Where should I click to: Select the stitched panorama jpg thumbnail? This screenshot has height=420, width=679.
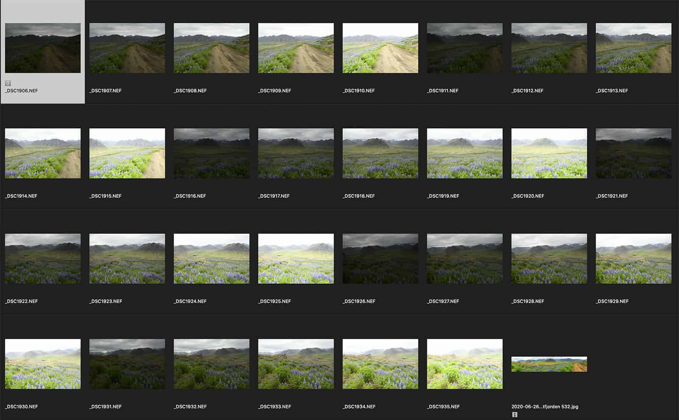[x=549, y=364]
